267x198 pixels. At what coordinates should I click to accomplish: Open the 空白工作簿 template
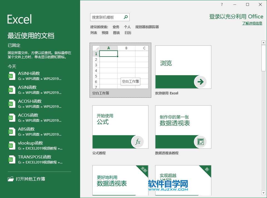(x=120, y=67)
